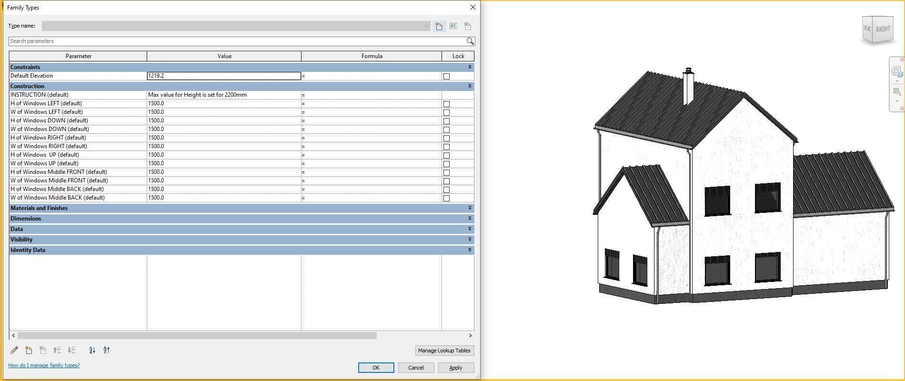Click the OK button
The image size is (905, 381).
(x=376, y=368)
